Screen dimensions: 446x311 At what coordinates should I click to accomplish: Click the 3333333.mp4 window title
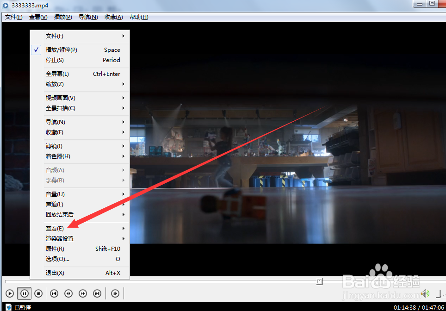(x=30, y=6)
